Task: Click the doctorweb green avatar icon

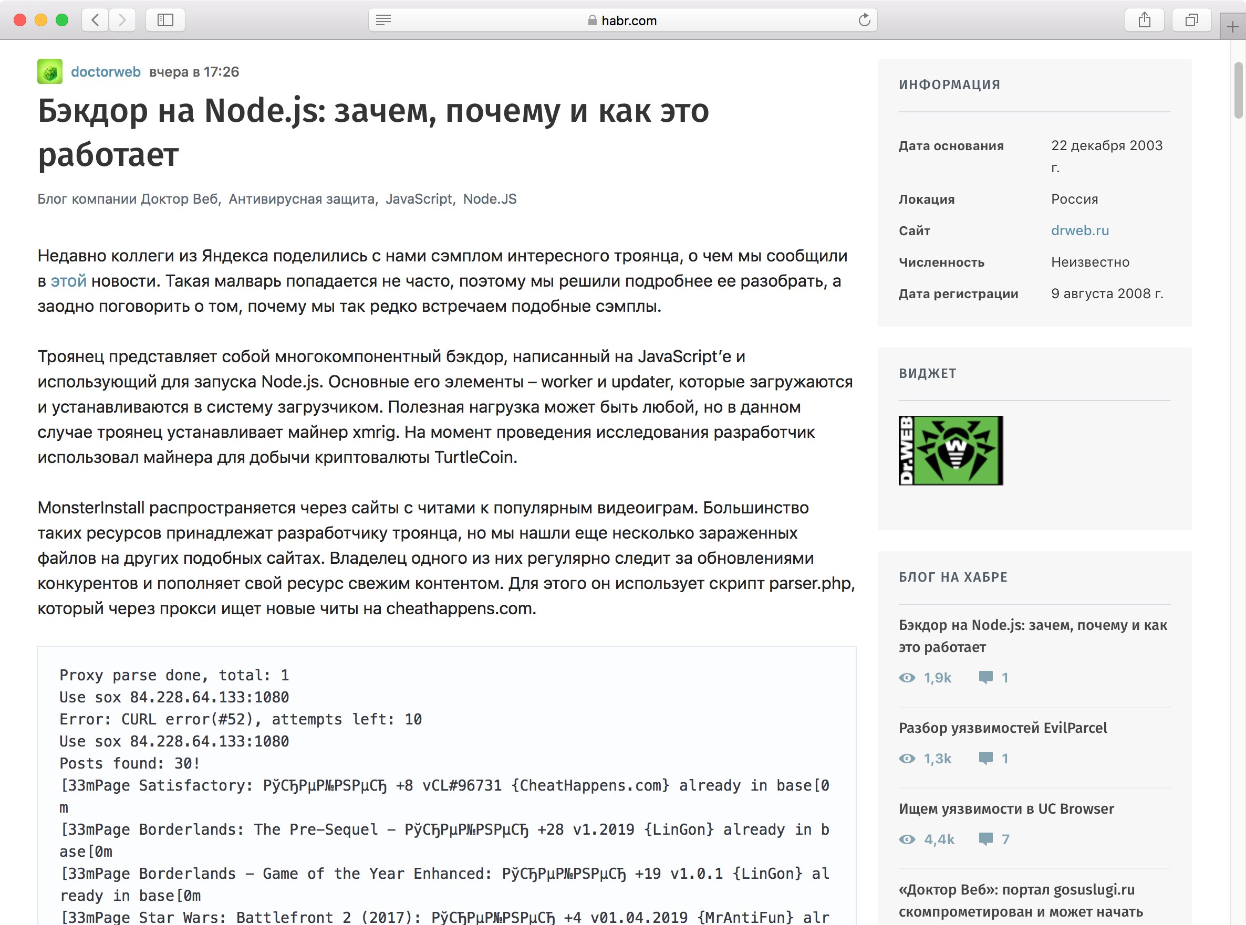Action: tap(50, 72)
